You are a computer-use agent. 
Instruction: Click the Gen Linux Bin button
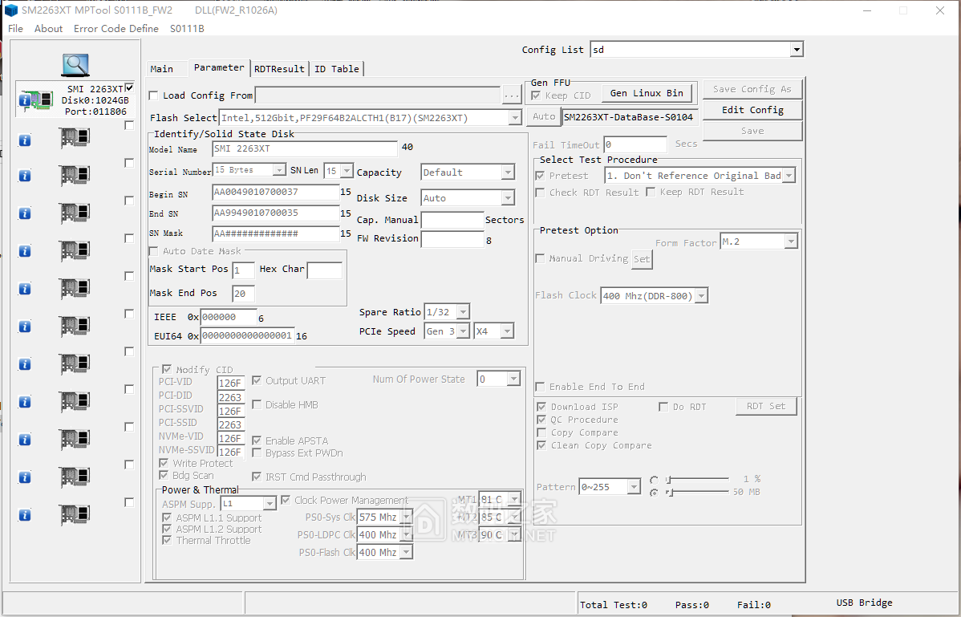pyautogui.click(x=647, y=93)
